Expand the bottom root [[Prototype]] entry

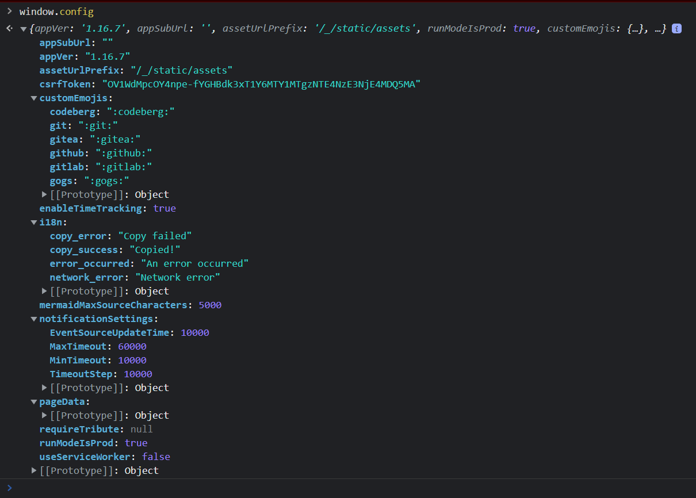33,470
